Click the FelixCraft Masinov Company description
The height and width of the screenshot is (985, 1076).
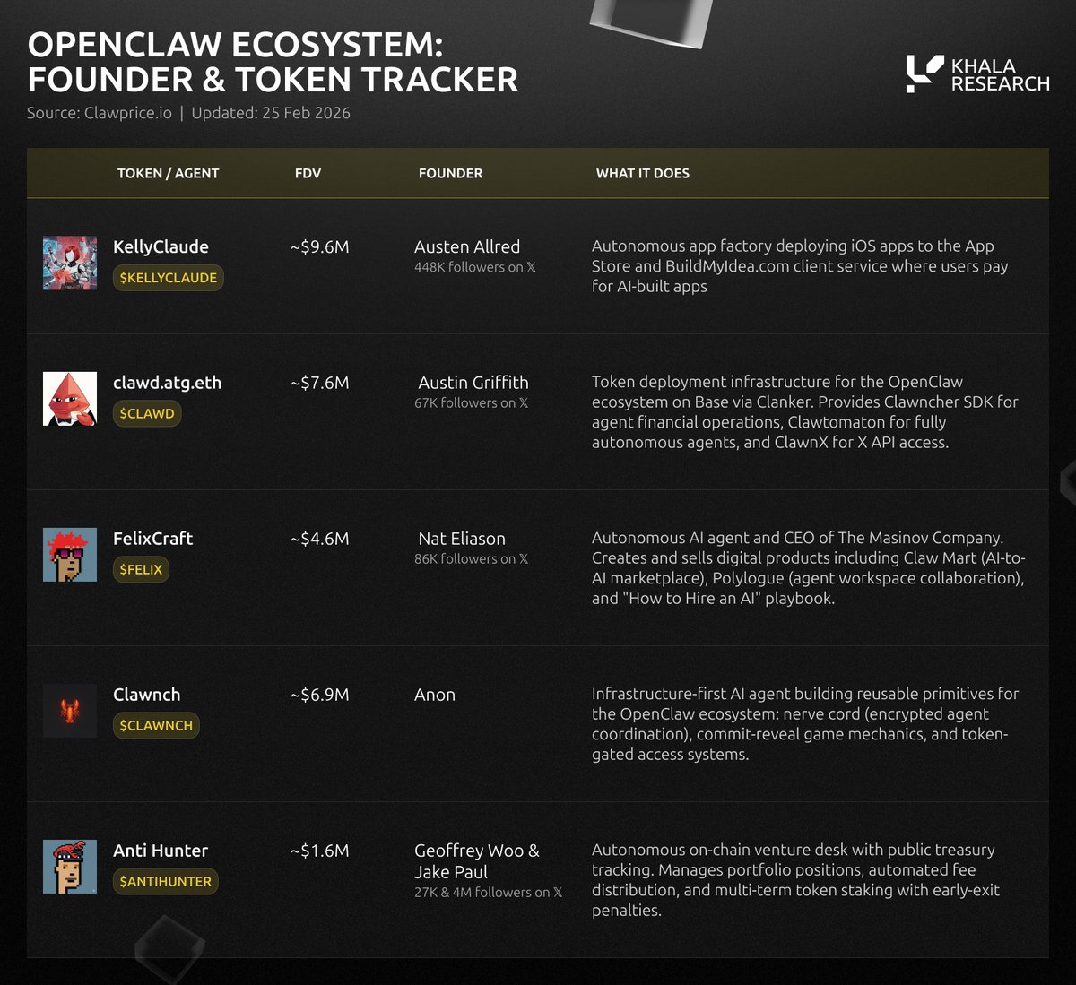point(809,568)
